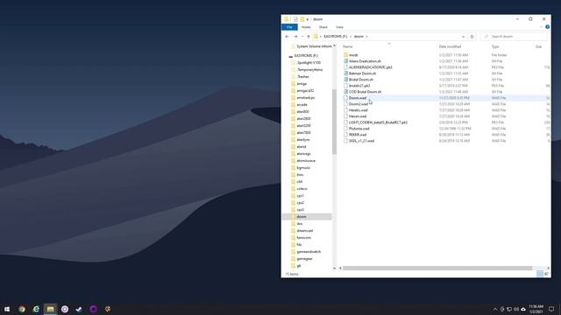
Task: Switch to the Home ribbon tab
Action: 306,27
